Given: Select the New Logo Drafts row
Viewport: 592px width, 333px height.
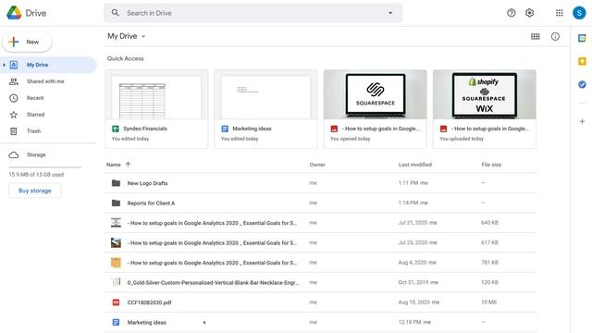Looking at the screenshot, I should [320, 183].
